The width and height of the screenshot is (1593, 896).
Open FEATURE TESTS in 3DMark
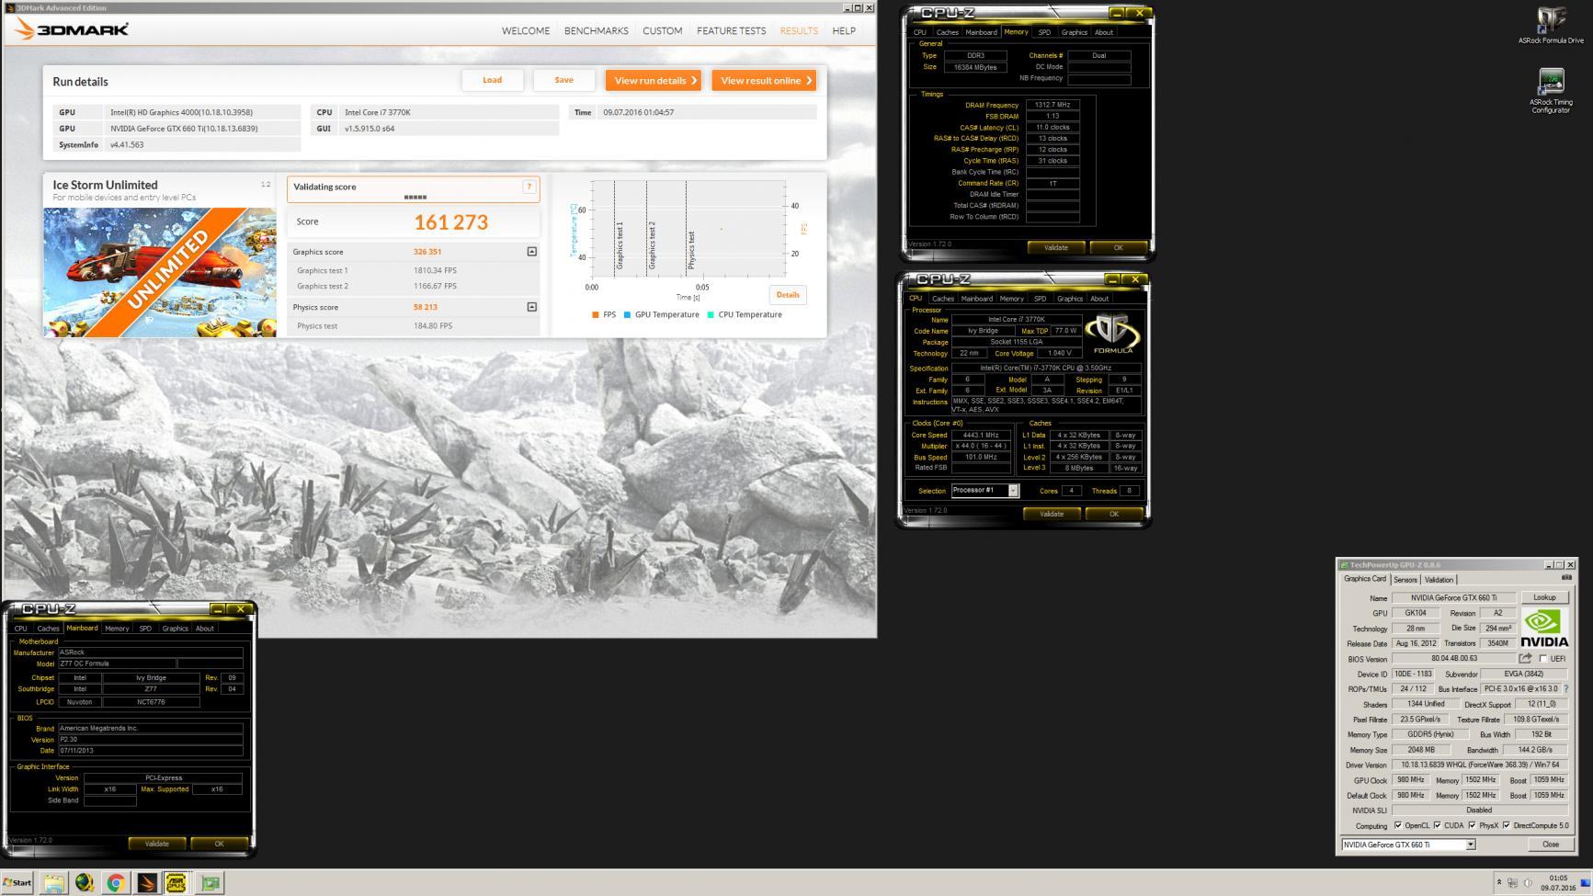[x=731, y=30]
